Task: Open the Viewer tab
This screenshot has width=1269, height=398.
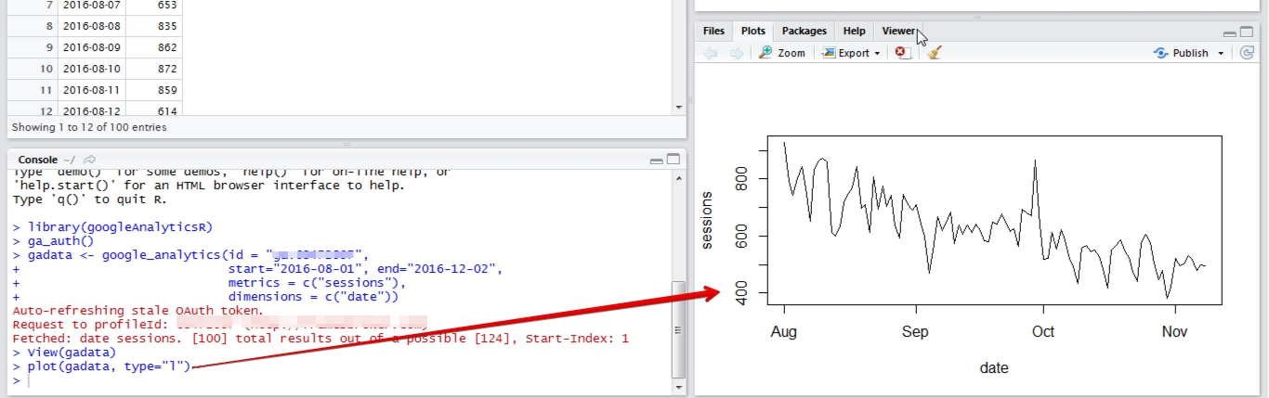Action: coord(898,31)
